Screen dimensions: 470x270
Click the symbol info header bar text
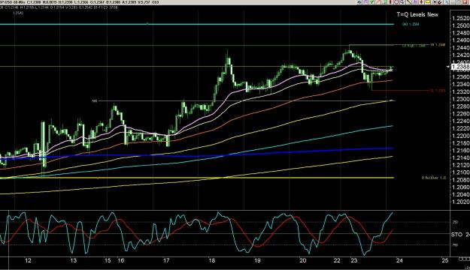(80, 2)
